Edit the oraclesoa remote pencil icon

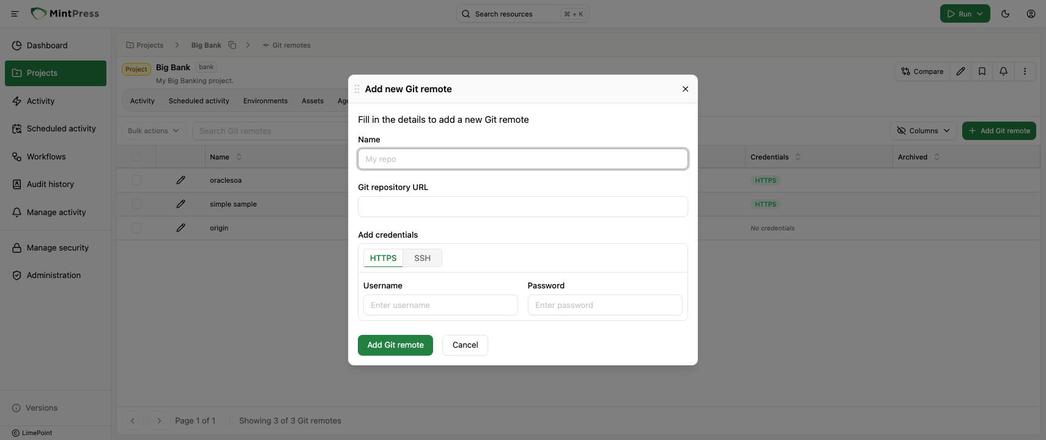click(180, 180)
